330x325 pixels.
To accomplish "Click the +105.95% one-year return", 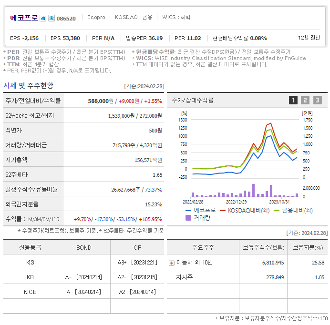I will pos(150,219).
